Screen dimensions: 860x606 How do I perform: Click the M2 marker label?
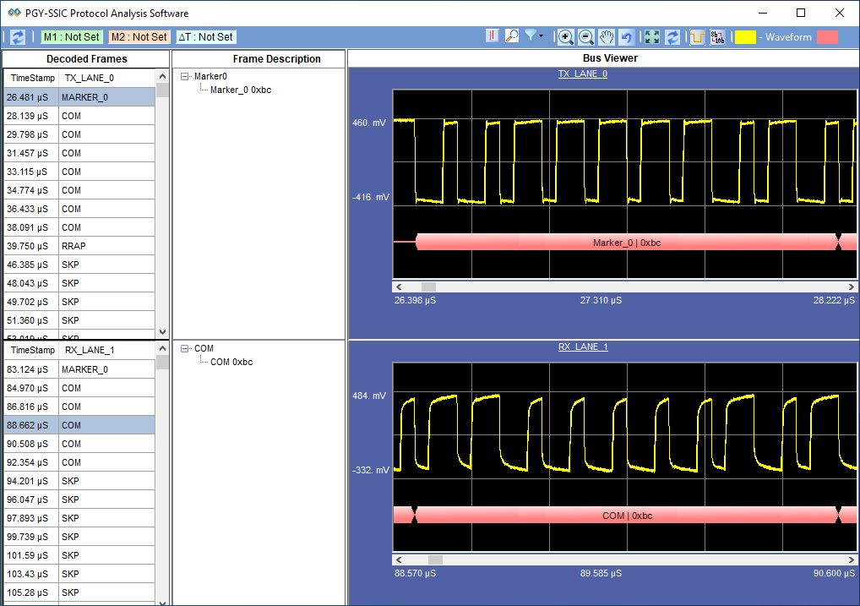coord(139,37)
